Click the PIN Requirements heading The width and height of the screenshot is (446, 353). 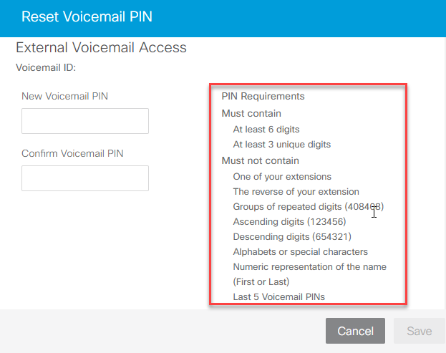click(263, 96)
